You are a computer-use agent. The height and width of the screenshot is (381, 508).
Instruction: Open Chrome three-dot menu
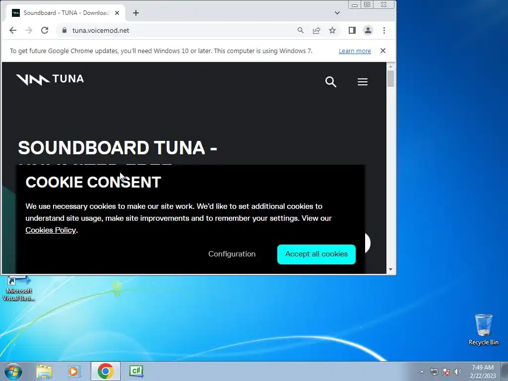(384, 30)
